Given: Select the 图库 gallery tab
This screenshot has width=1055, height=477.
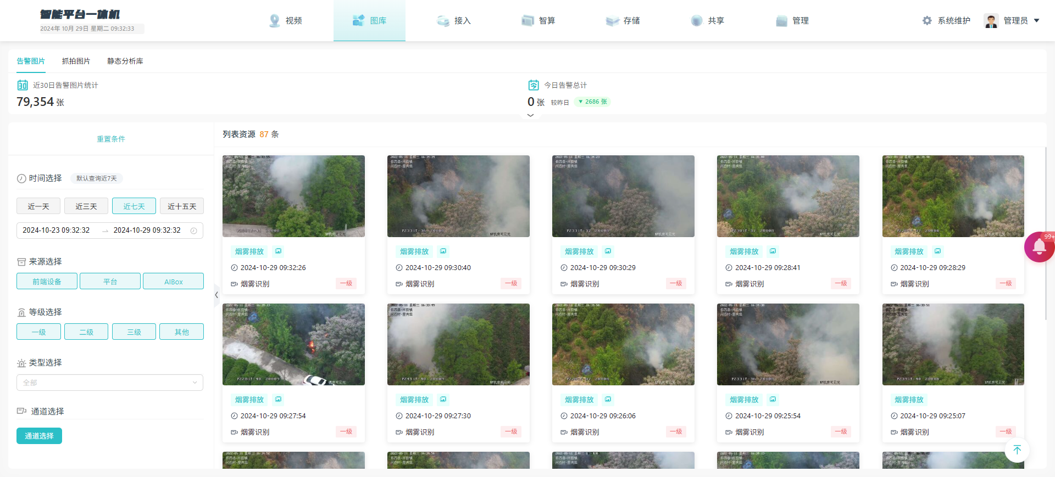Looking at the screenshot, I should [x=369, y=20].
